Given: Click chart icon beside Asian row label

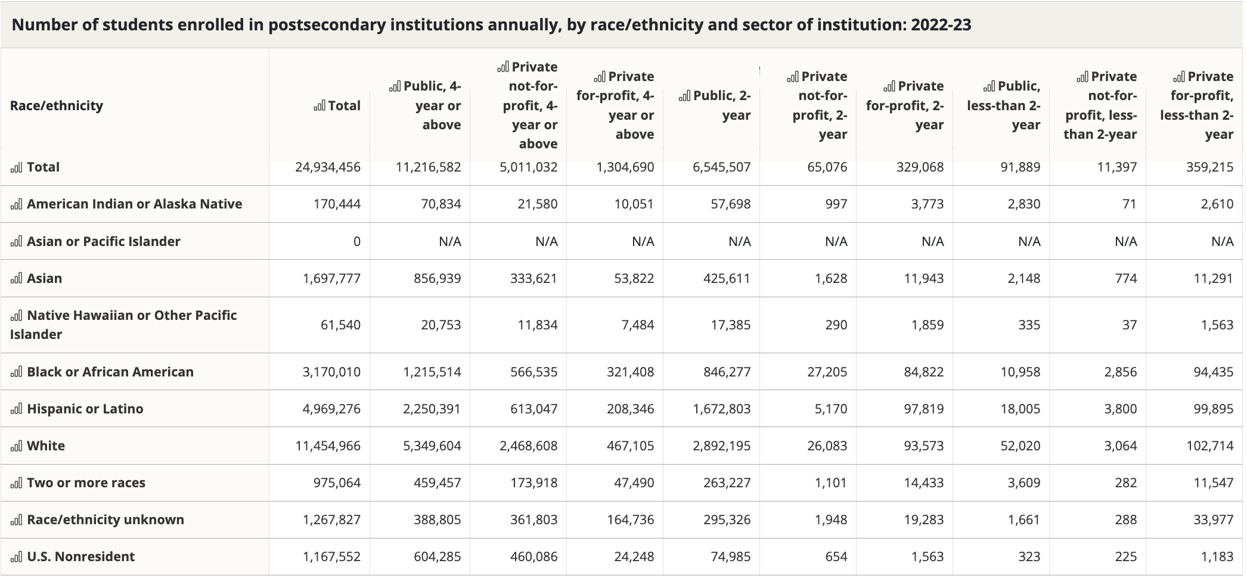Looking at the screenshot, I should pyautogui.click(x=16, y=279).
